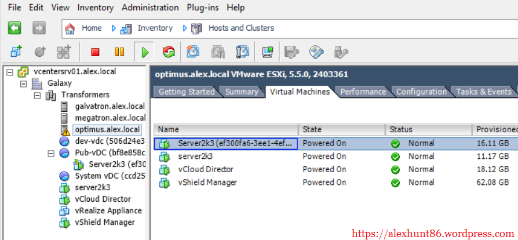
Task: Switch to the Performance tab
Action: 363,92
